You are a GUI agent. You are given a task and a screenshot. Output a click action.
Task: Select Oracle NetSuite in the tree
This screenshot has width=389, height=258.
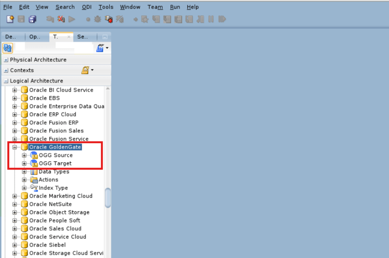pyautogui.click(x=51, y=204)
